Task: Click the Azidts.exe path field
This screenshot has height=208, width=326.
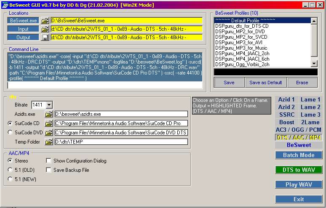Action: pyautogui.click(x=121, y=114)
